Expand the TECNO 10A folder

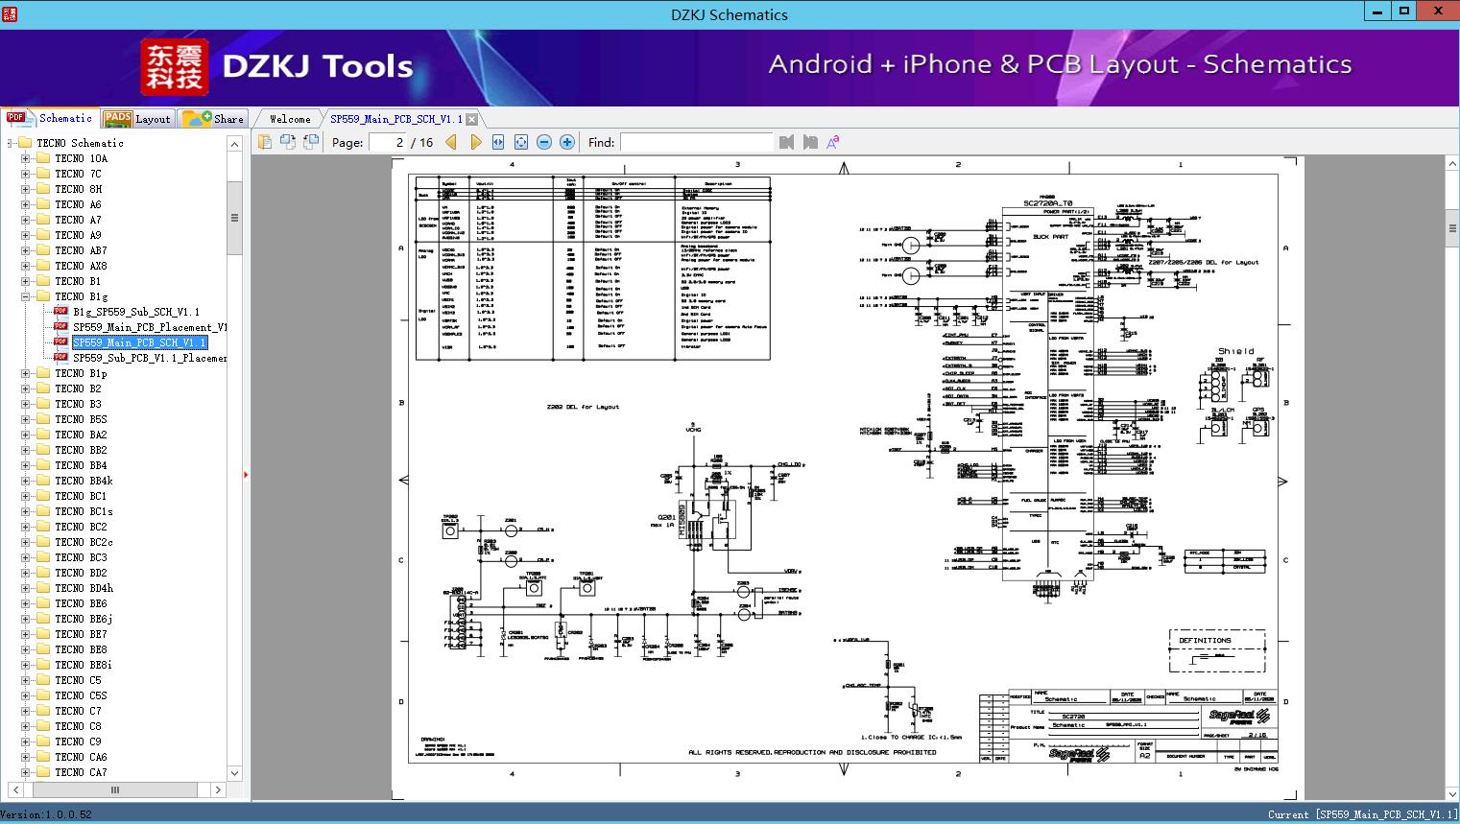[x=26, y=158]
